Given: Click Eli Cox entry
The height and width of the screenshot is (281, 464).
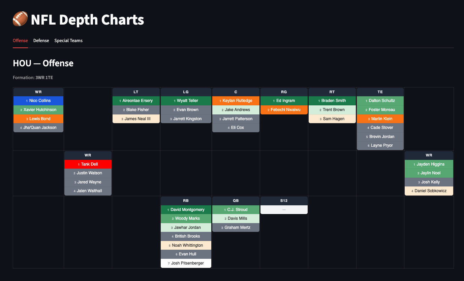Looking at the screenshot, I should click(236, 128).
